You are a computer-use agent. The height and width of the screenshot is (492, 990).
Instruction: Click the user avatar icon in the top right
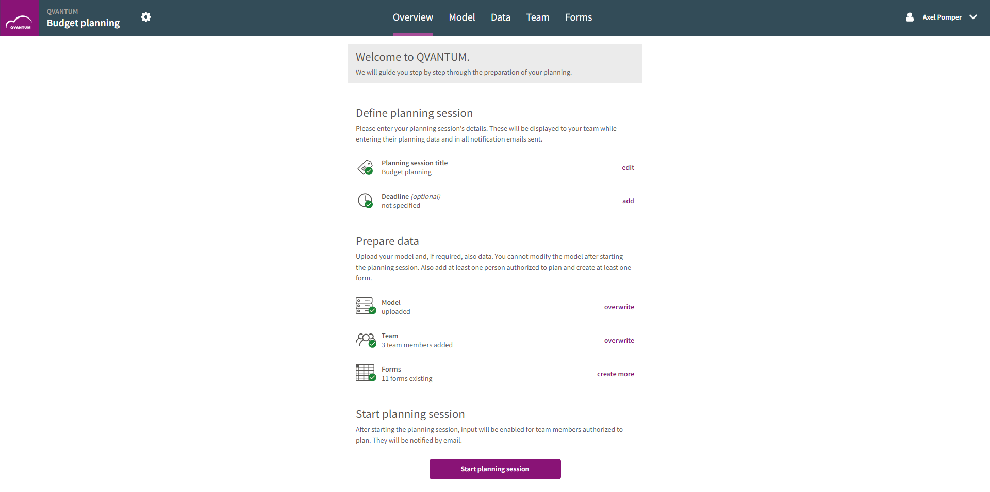(x=910, y=17)
